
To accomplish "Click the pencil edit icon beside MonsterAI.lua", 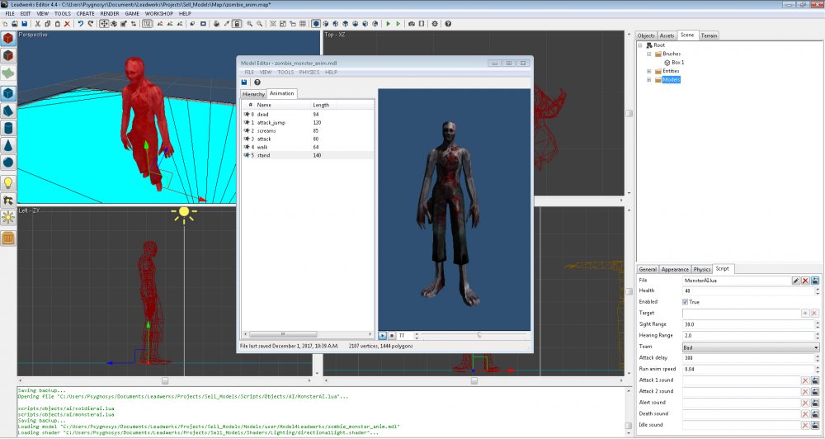I will coord(795,281).
